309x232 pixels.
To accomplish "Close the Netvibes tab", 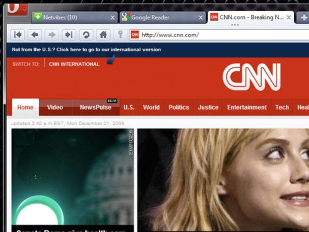I will pos(112,17).
